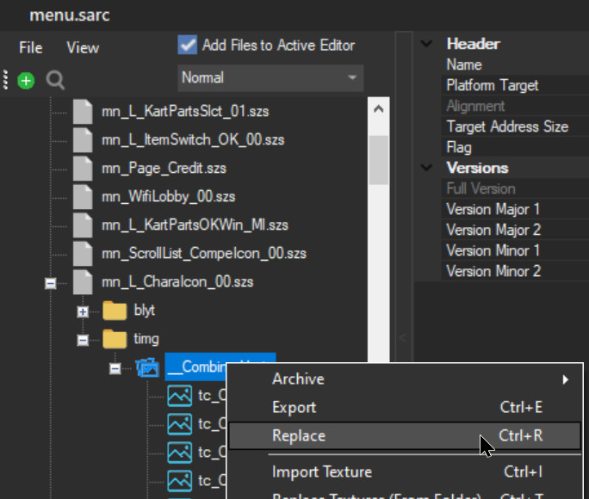
Task: Expand the blyt folder node
Action: click(84, 311)
